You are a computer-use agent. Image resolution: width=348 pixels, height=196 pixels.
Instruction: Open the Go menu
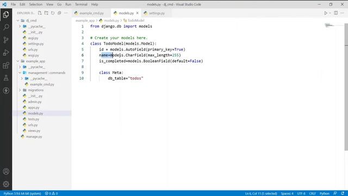point(59,4)
